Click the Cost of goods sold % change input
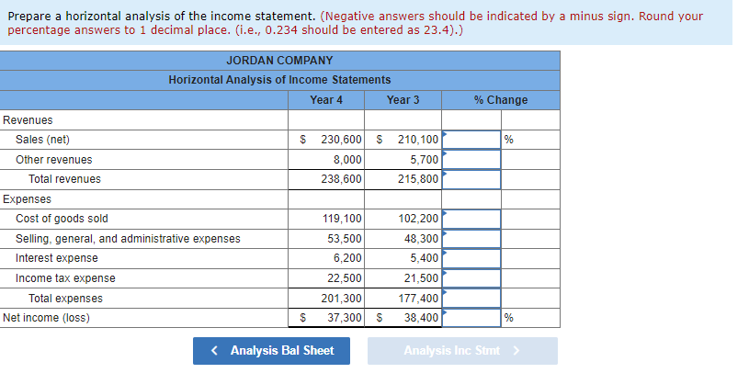Viewport: 749px width, 373px height. 471,219
